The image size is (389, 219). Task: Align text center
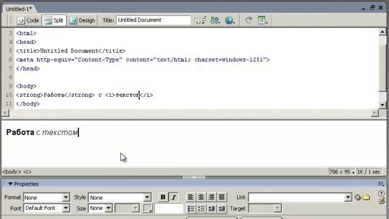(x=201, y=197)
